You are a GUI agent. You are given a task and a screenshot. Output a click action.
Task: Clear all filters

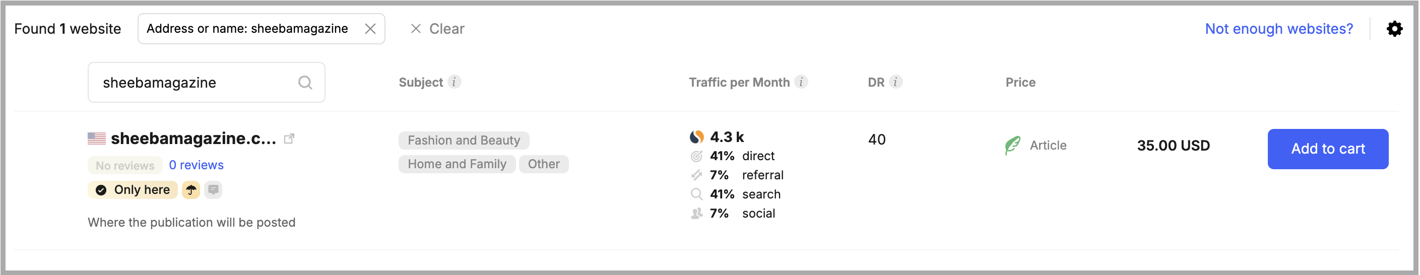click(x=438, y=29)
